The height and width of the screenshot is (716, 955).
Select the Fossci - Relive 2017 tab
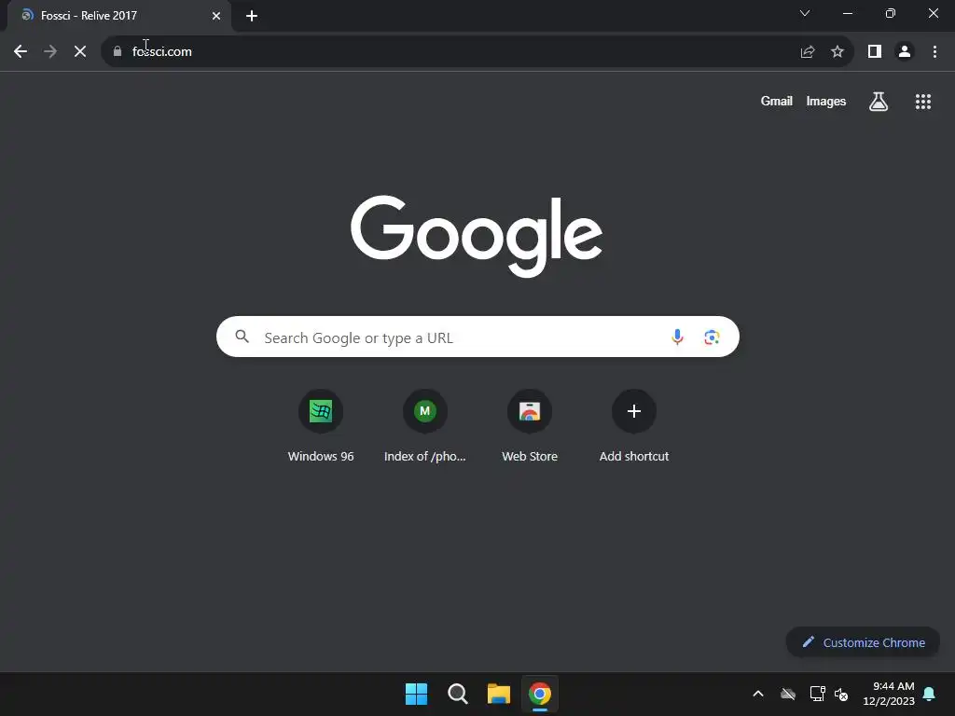click(119, 16)
